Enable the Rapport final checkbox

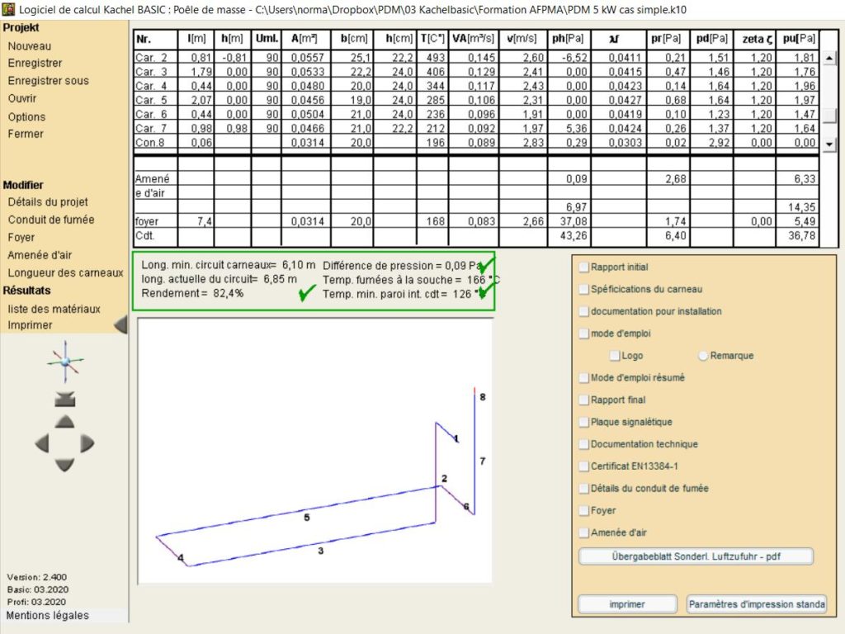(583, 400)
